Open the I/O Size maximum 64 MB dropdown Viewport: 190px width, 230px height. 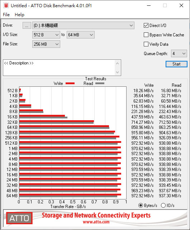(x=81, y=35)
